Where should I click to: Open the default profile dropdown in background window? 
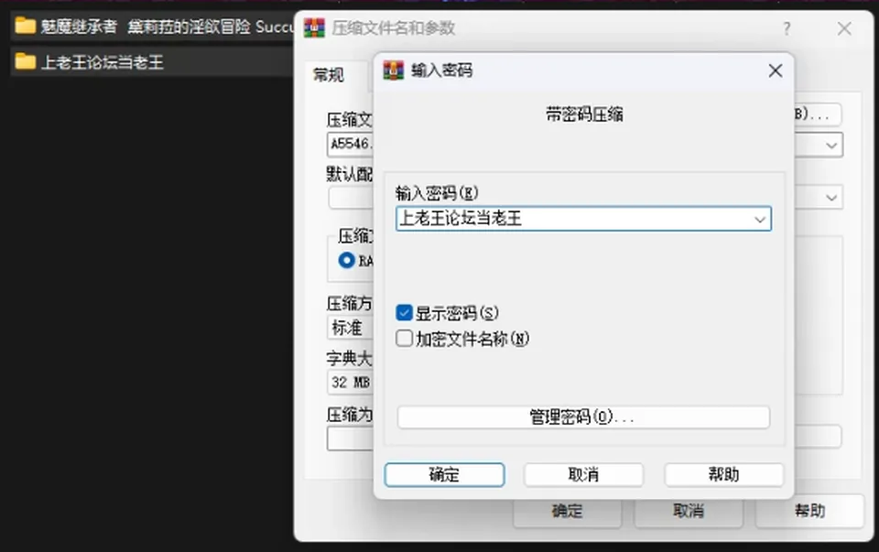(x=831, y=197)
